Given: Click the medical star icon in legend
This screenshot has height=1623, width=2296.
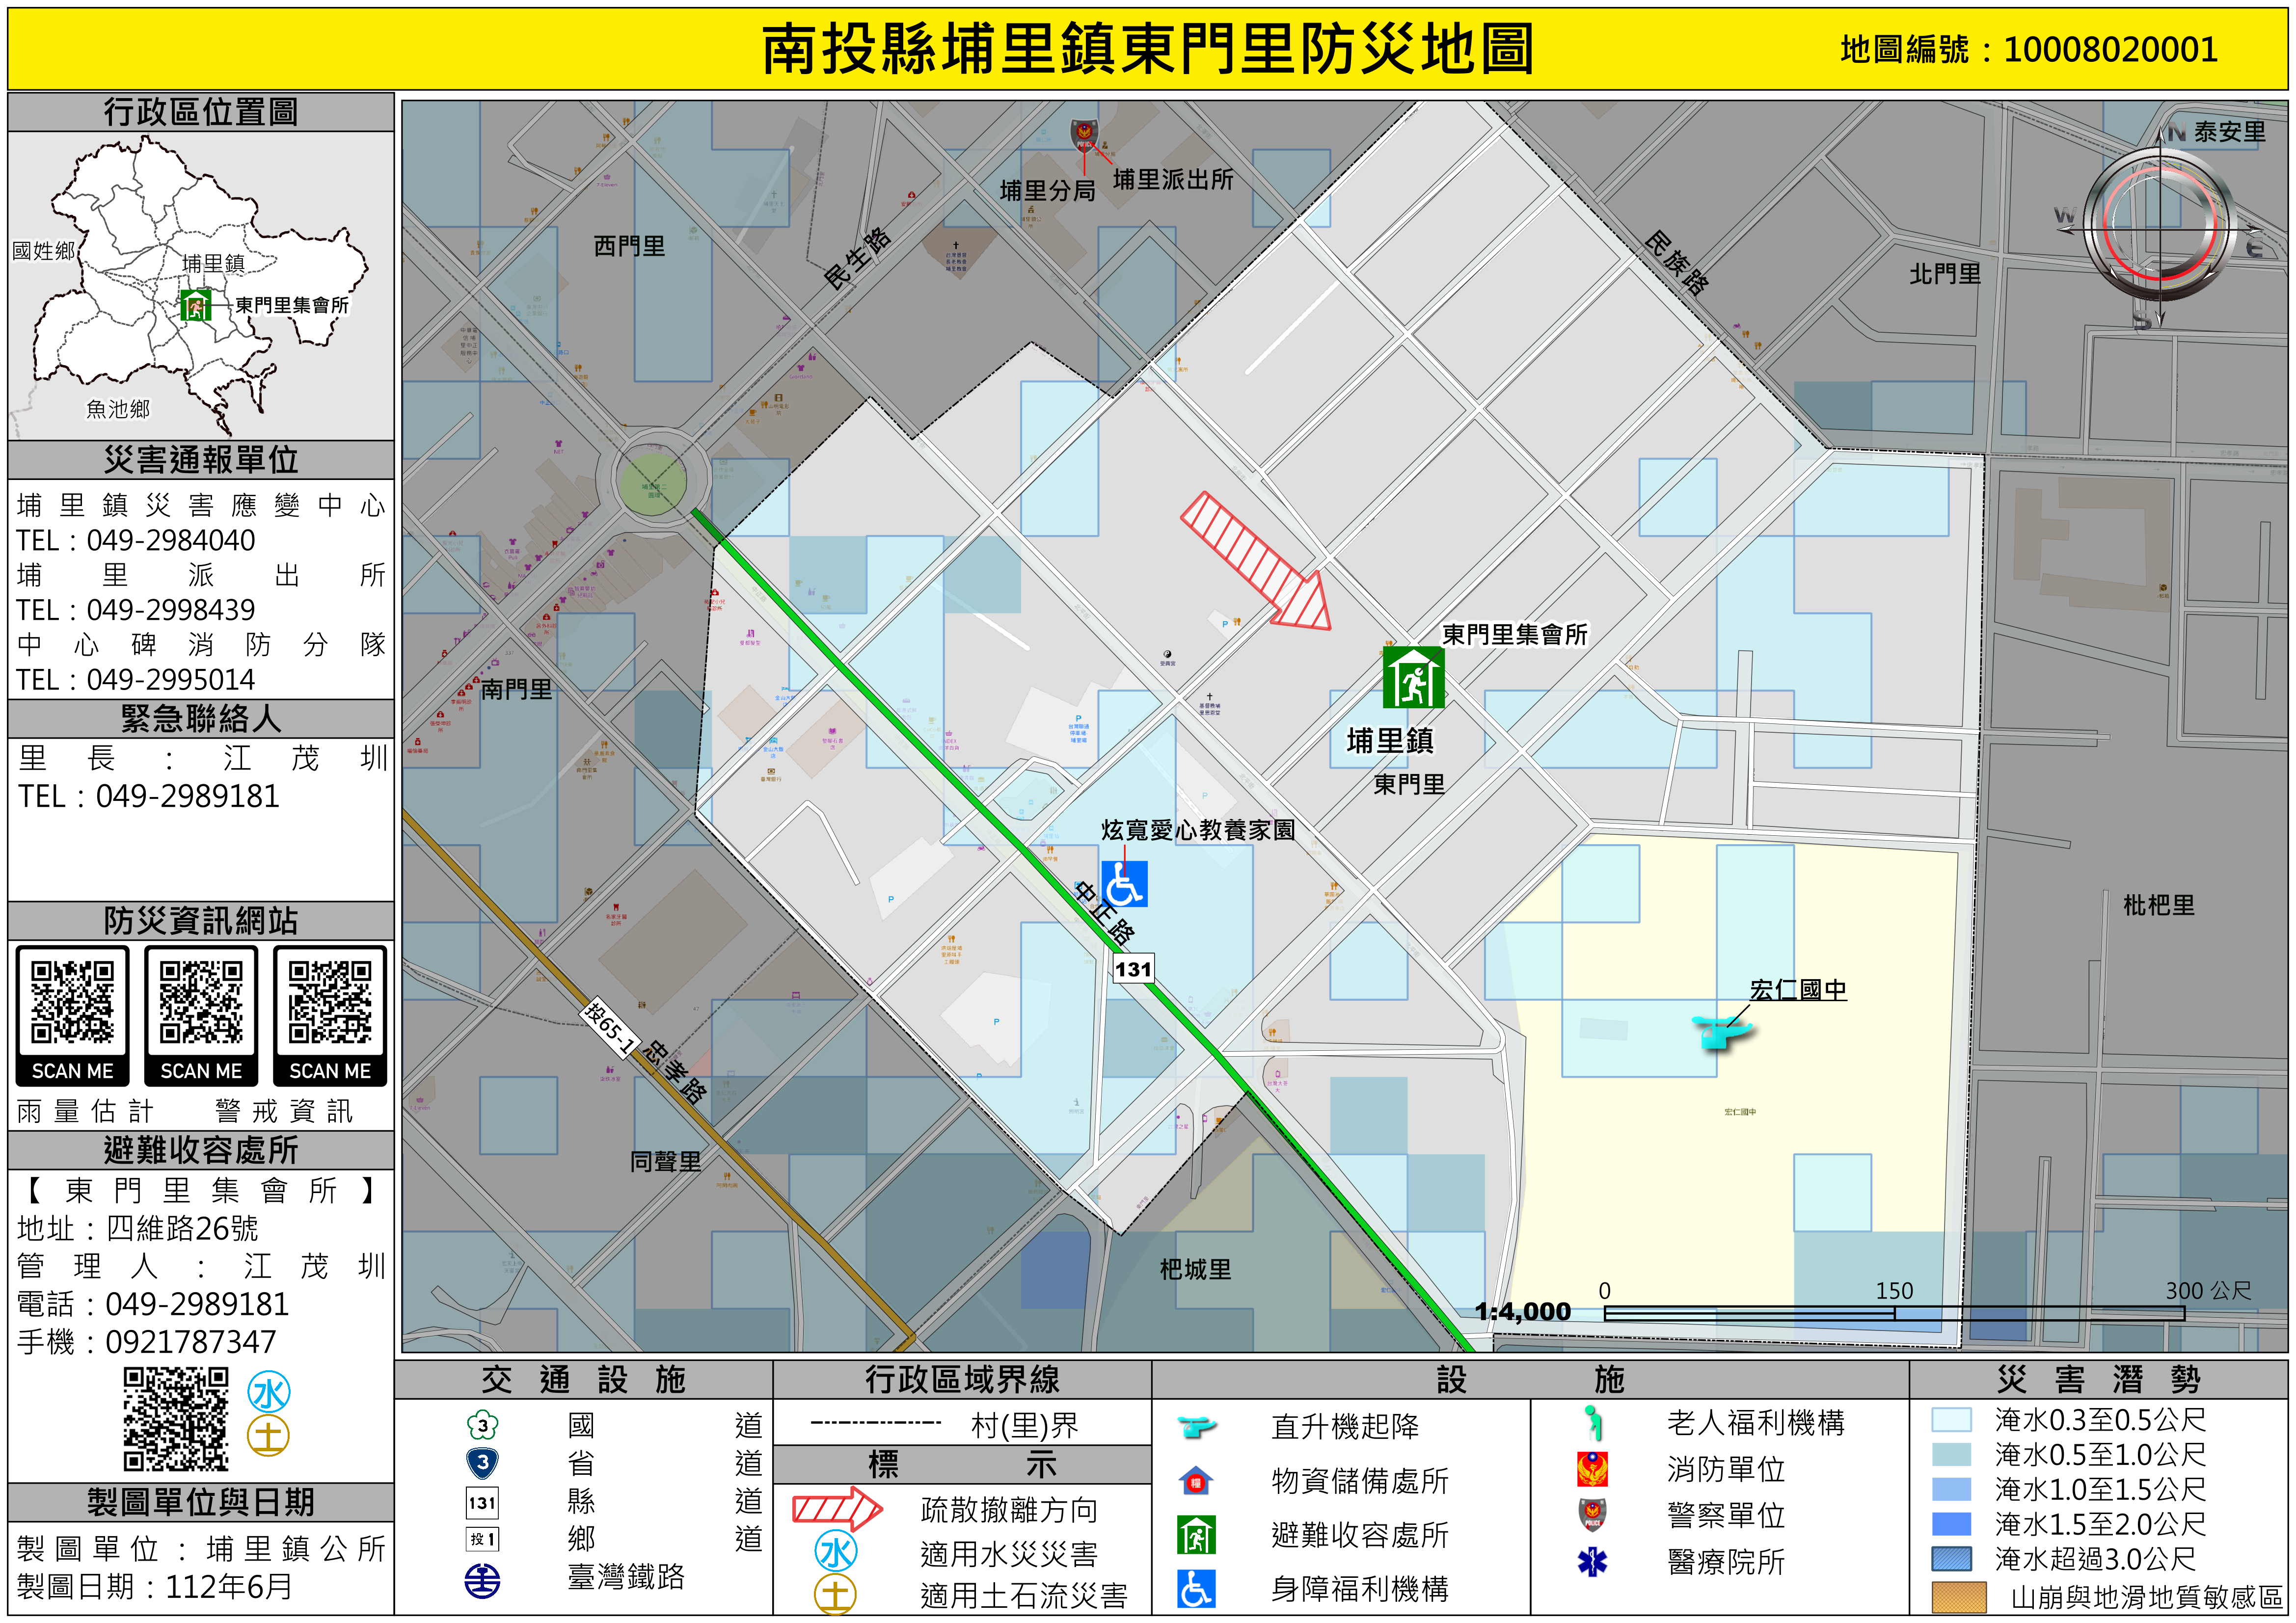Looking at the screenshot, I should pyautogui.click(x=1592, y=1561).
